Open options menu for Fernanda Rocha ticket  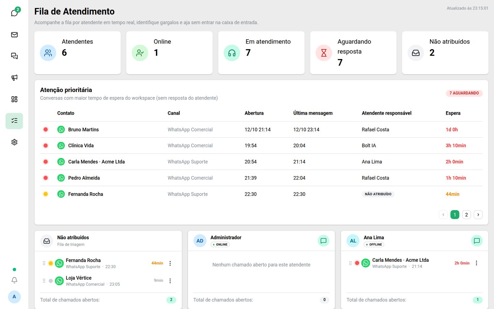[x=170, y=263]
